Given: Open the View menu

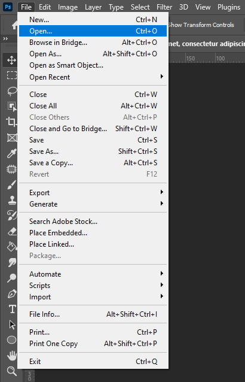Looking at the screenshot, I should pos(203,7).
